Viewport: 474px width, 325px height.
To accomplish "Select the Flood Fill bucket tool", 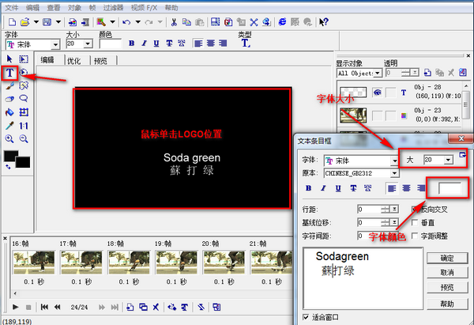I will tap(9, 112).
